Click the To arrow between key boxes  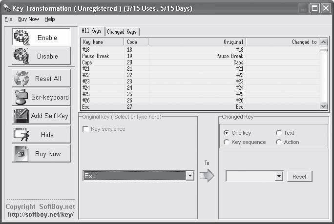point(207,176)
